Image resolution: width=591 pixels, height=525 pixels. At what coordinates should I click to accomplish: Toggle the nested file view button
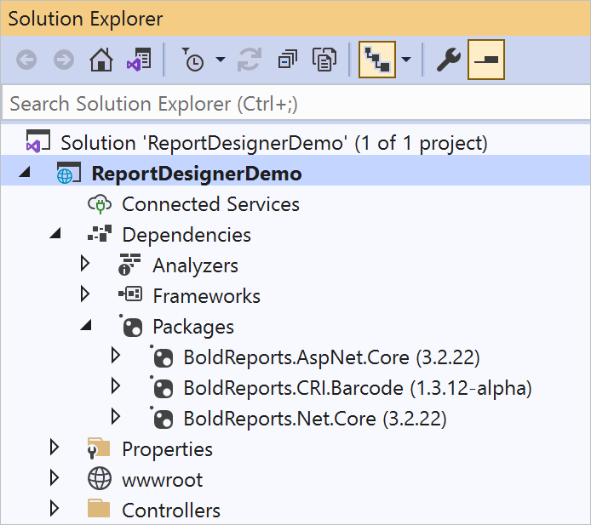pyautogui.click(x=377, y=60)
